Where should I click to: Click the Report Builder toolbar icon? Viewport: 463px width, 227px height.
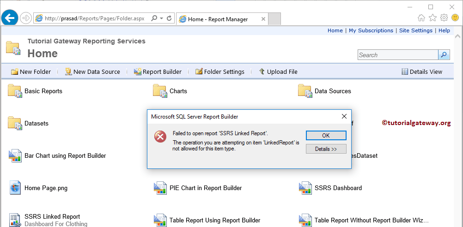(x=138, y=72)
